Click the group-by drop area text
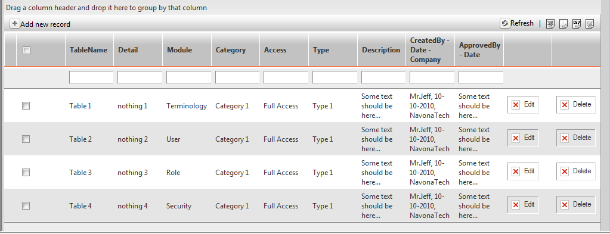This screenshot has width=610, height=234. click(x=106, y=8)
